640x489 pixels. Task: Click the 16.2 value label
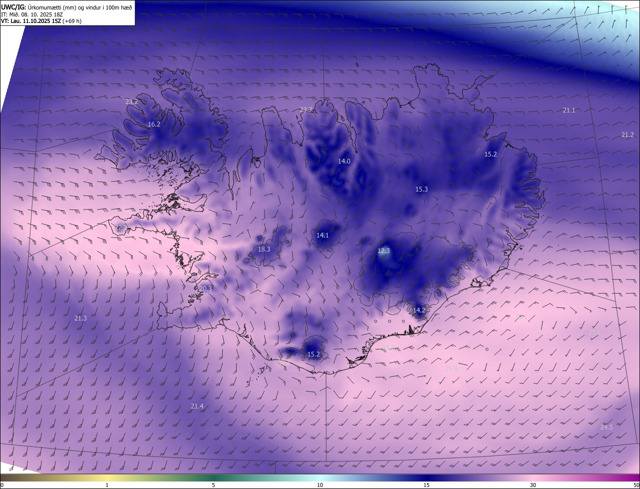tap(154, 124)
